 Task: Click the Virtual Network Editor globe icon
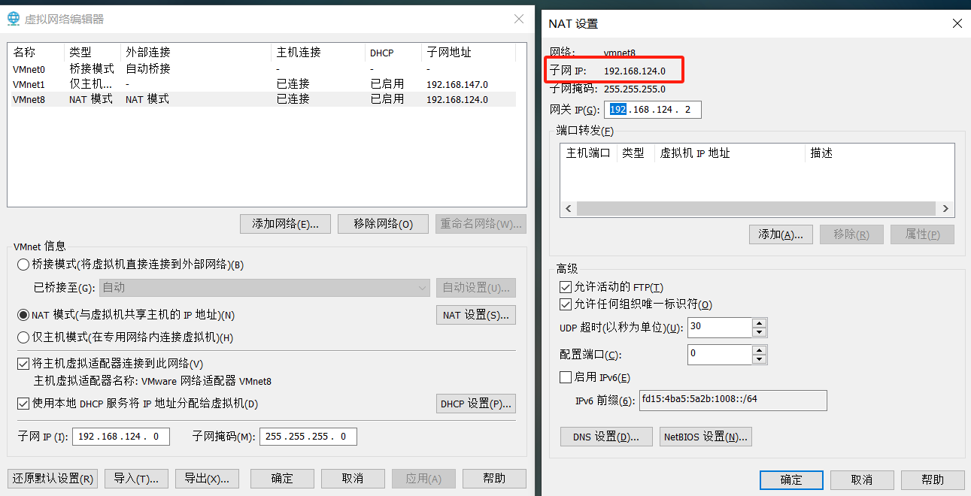click(x=13, y=19)
